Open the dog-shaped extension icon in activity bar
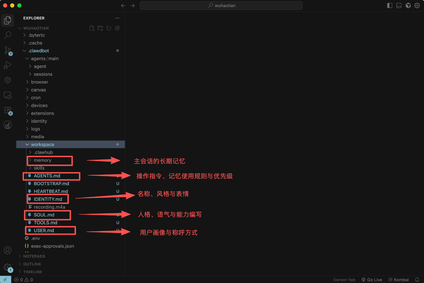 pyautogui.click(x=8, y=125)
